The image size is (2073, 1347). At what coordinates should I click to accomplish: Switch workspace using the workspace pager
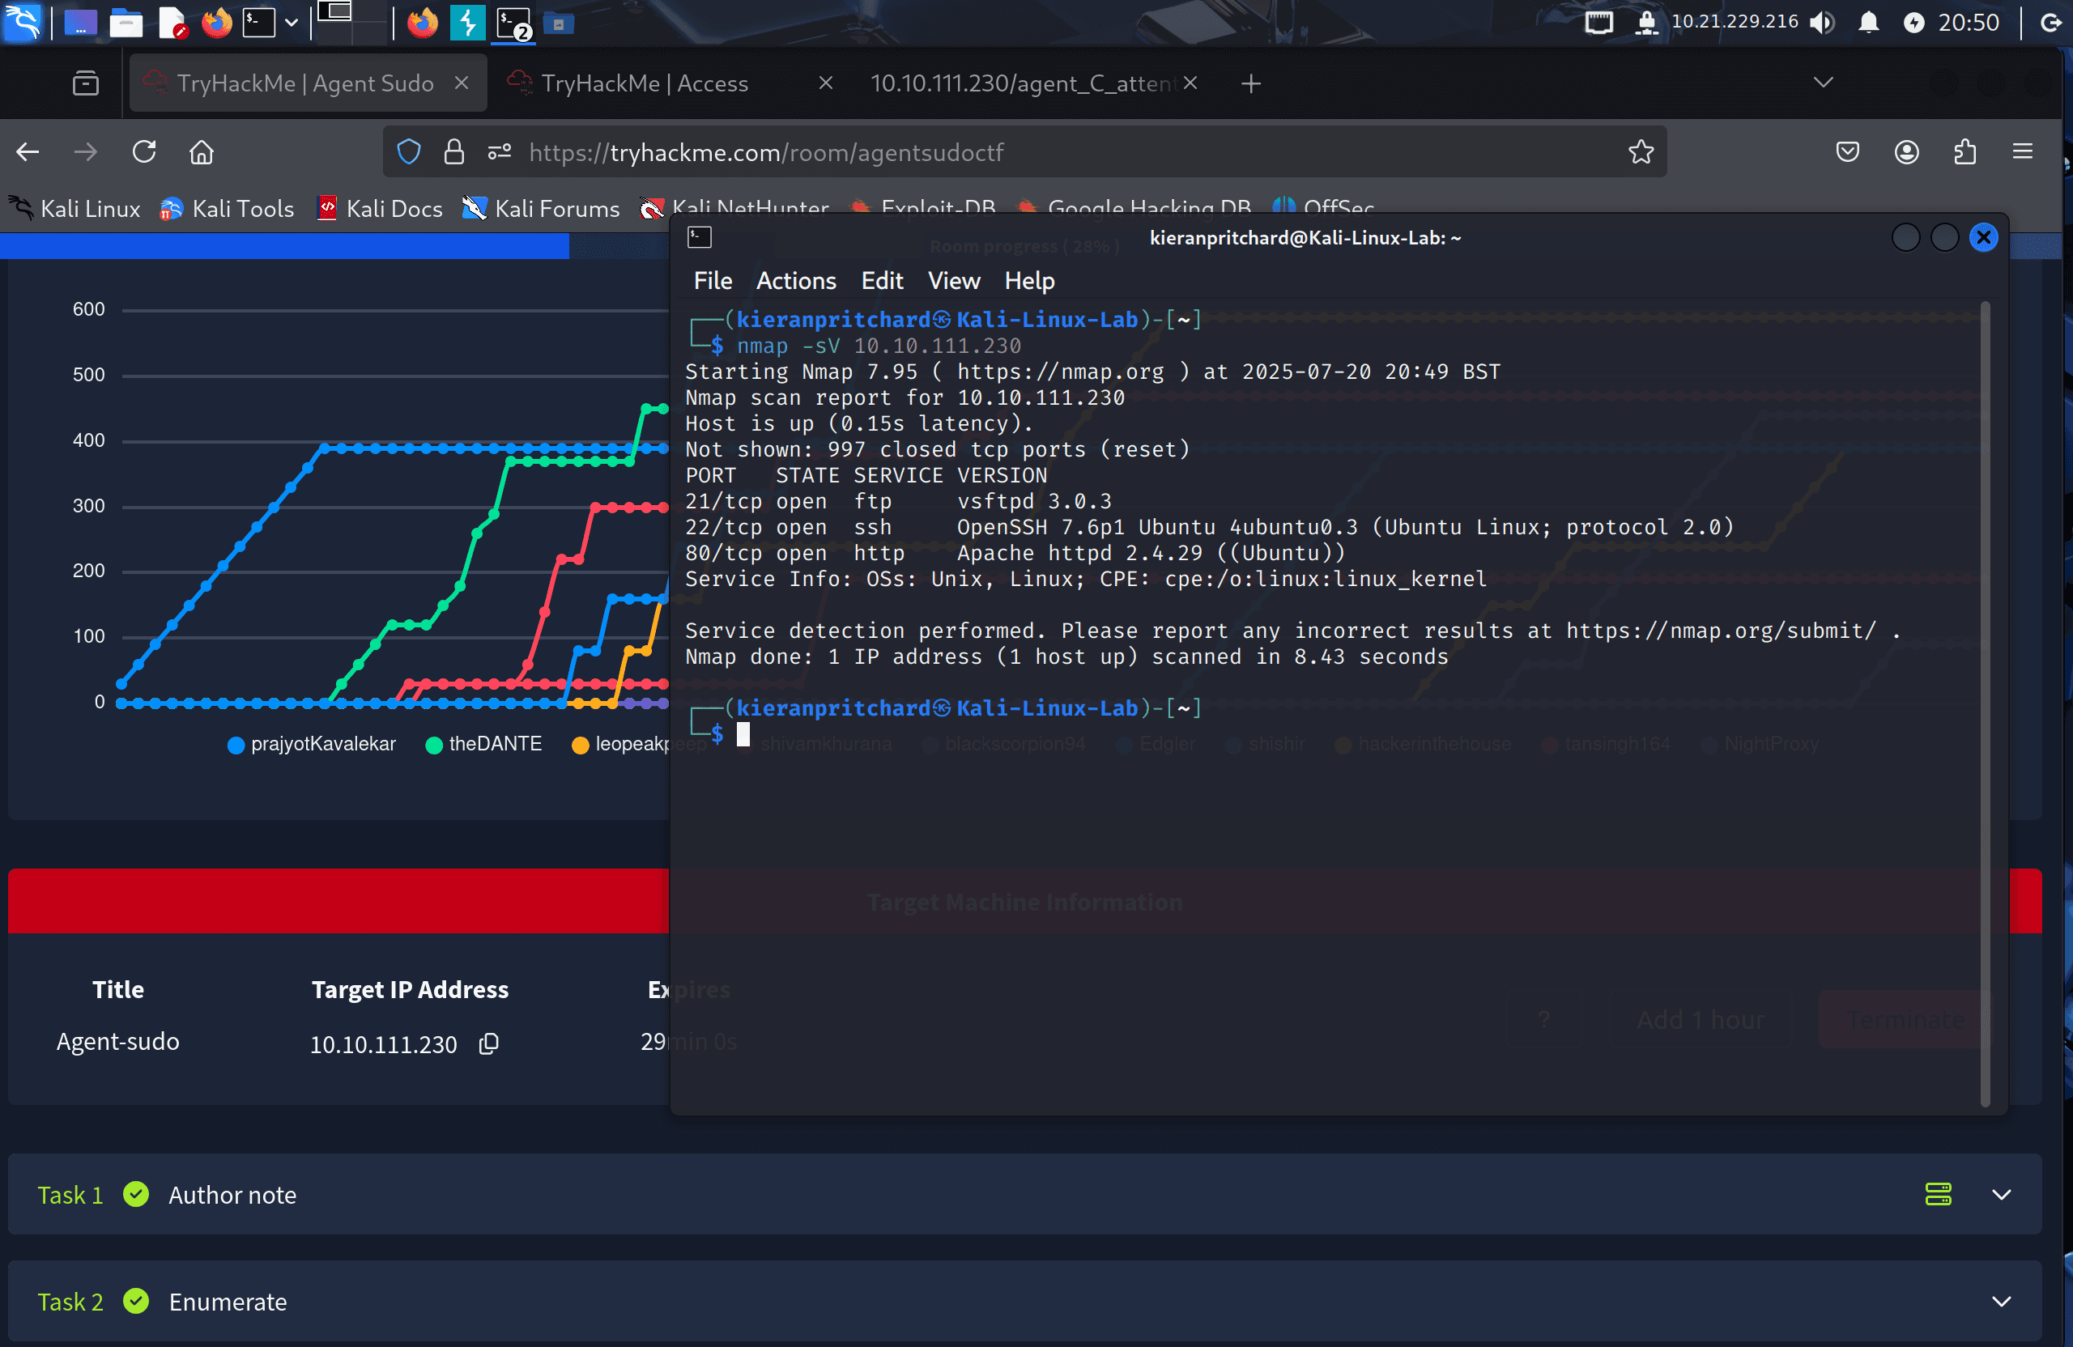(x=351, y=22)
